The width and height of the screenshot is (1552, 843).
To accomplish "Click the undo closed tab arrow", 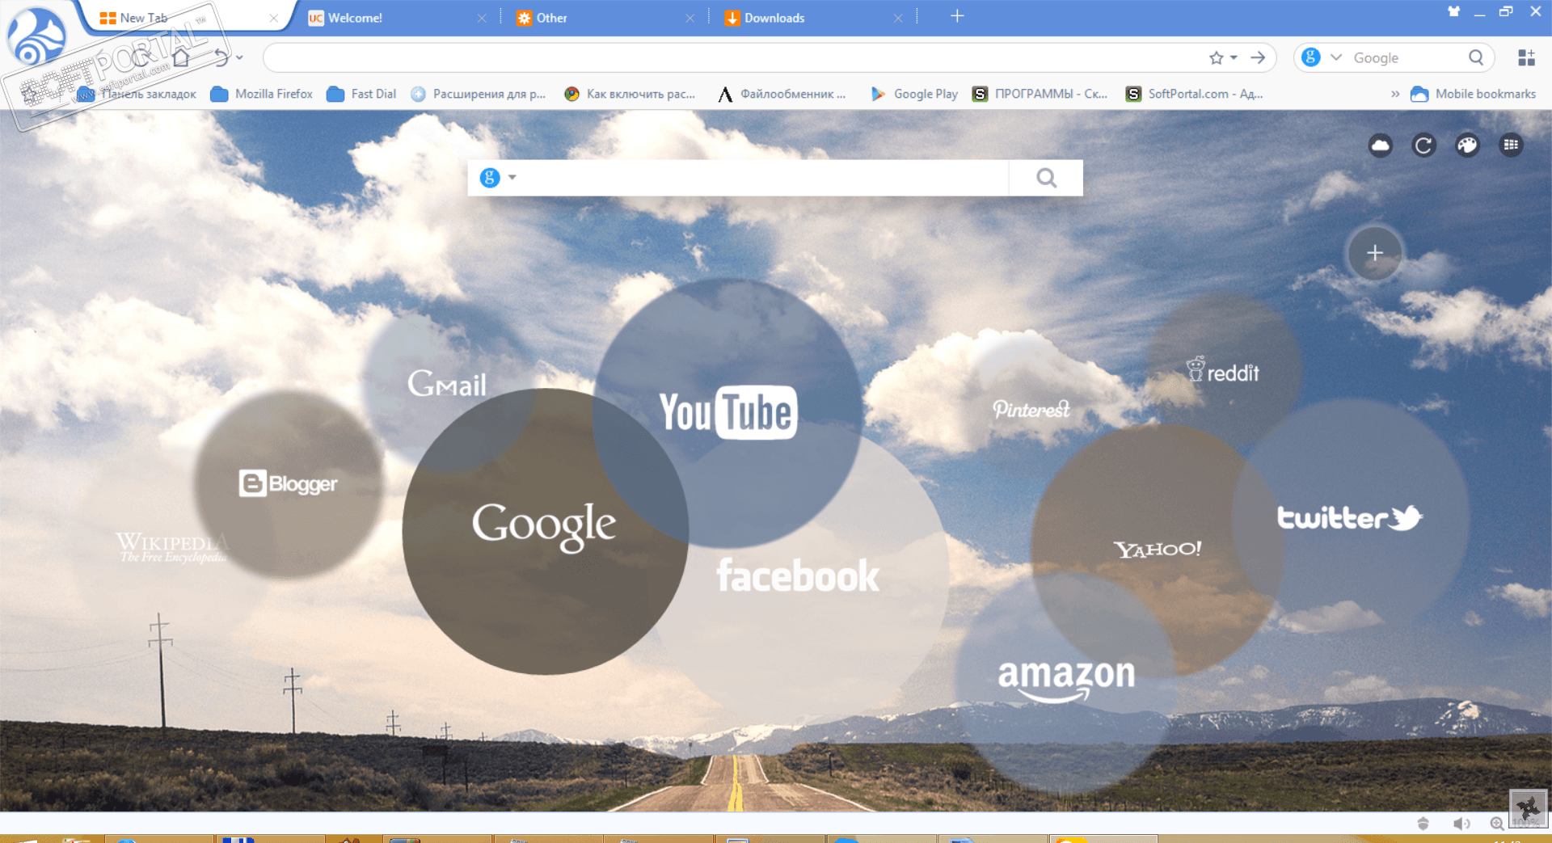I will (x=221, y=57).
